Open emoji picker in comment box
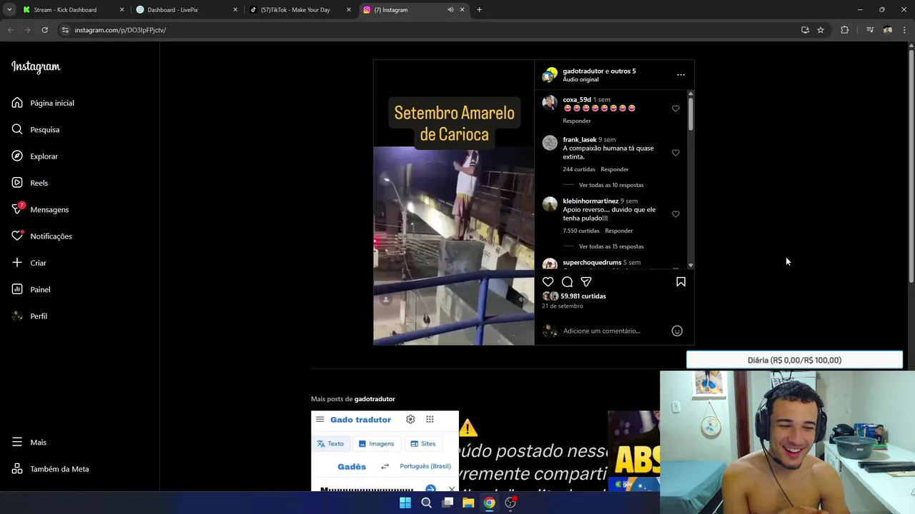This screenshot has height=514, width=915. tap(677, 331)
